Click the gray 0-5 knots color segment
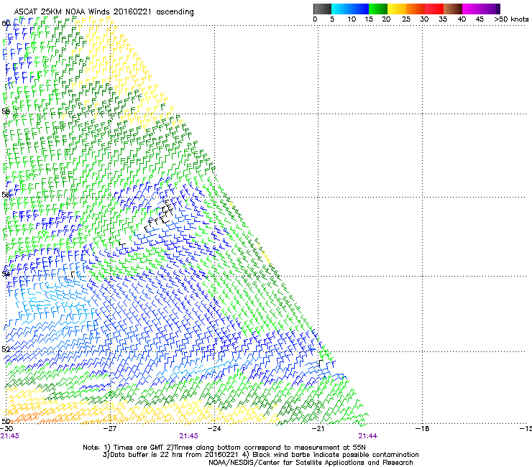This screenshot has width=532, height=467. click(322, 9)
